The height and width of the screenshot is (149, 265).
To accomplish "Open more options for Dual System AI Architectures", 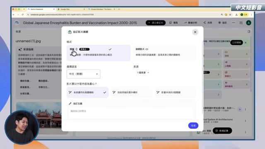I will point(246,121).
